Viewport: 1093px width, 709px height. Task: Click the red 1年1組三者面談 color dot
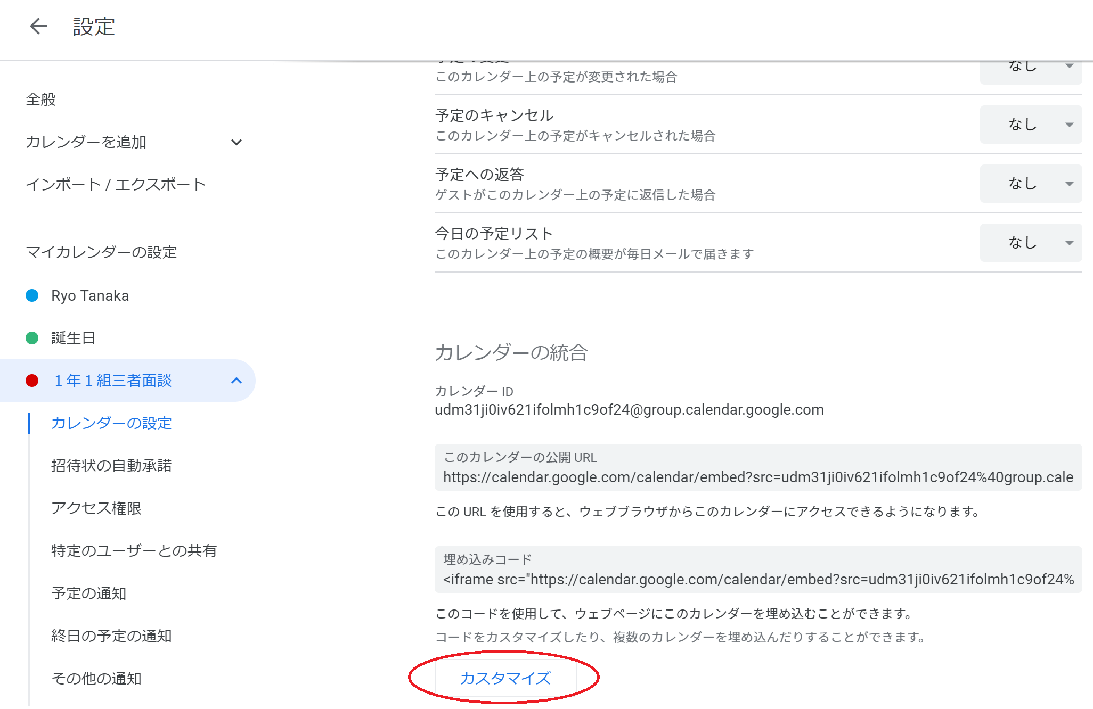(32, 381)
